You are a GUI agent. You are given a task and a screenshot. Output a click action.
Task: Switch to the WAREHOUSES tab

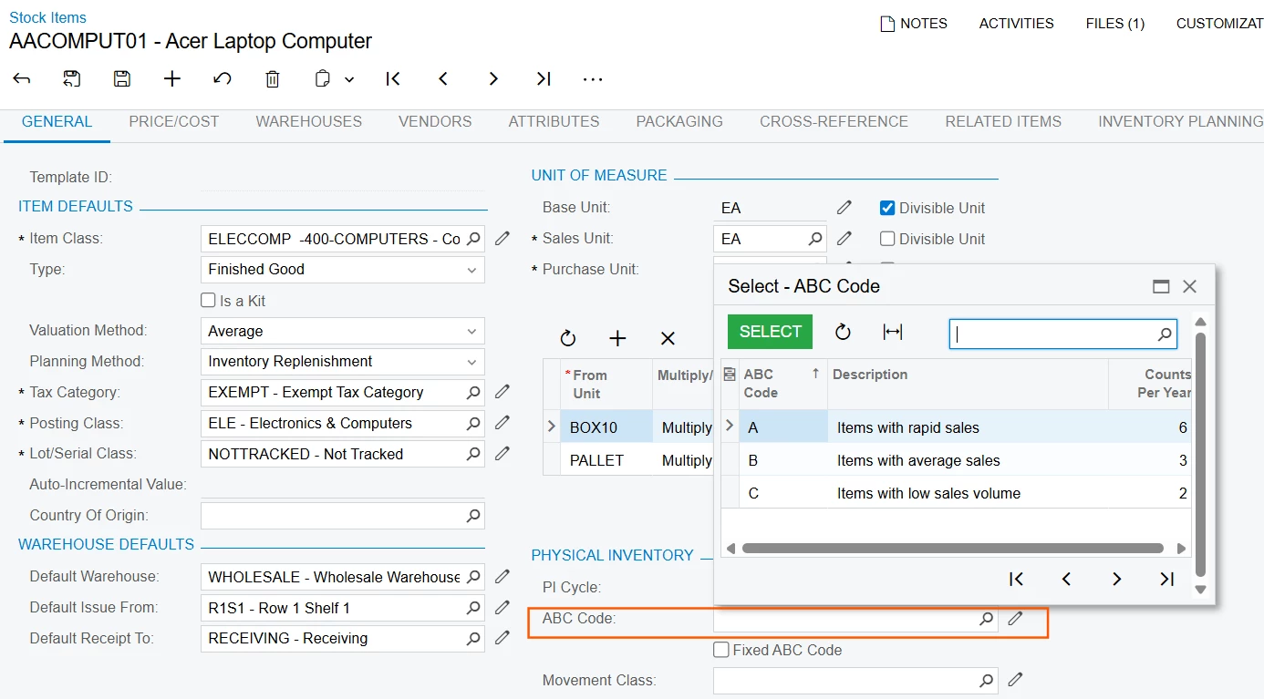click(x=308, y=121)
